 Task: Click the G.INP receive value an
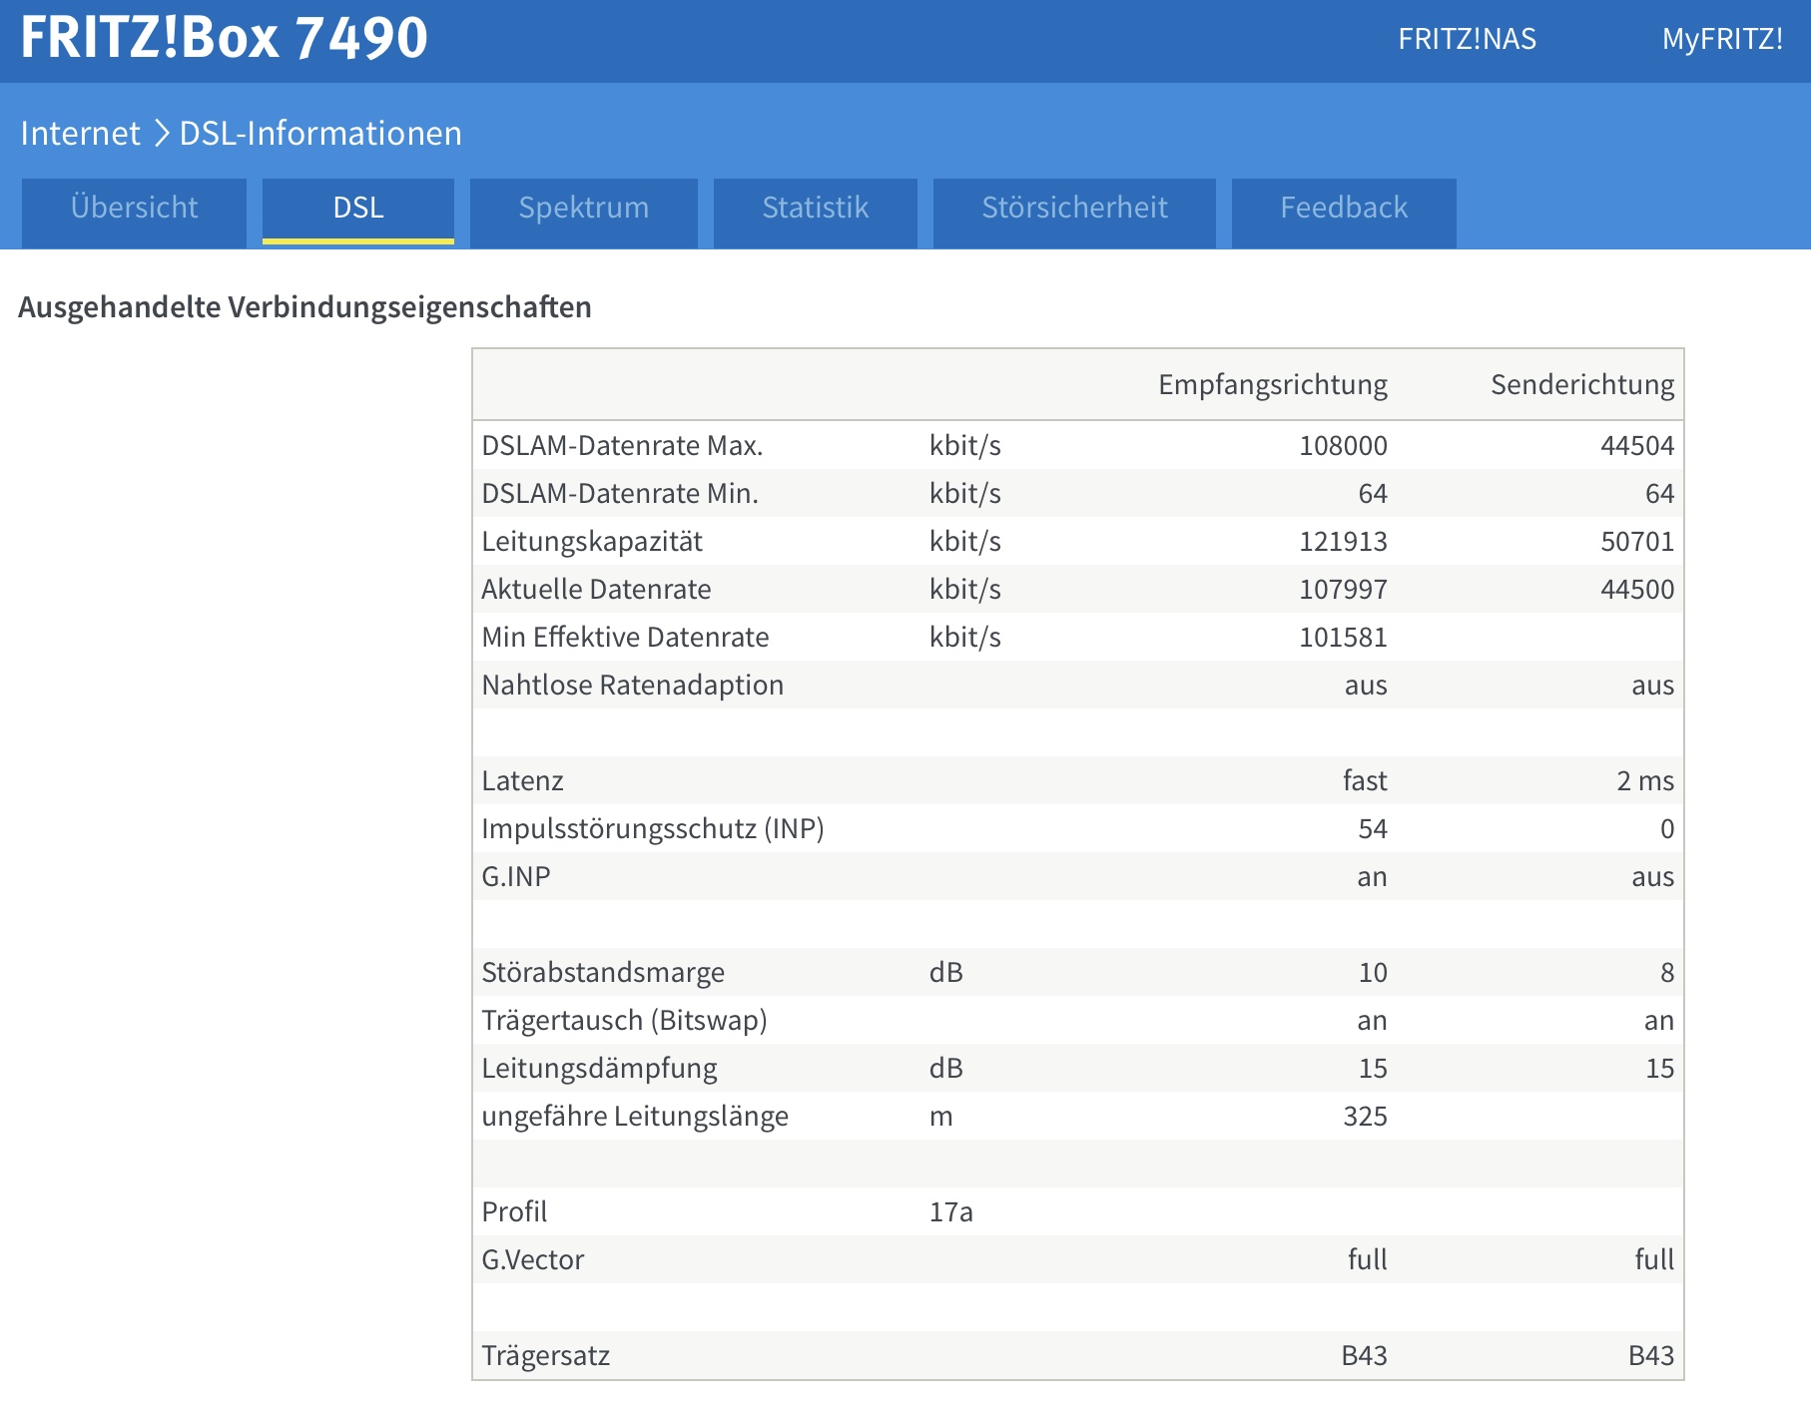pos(1372,876)
